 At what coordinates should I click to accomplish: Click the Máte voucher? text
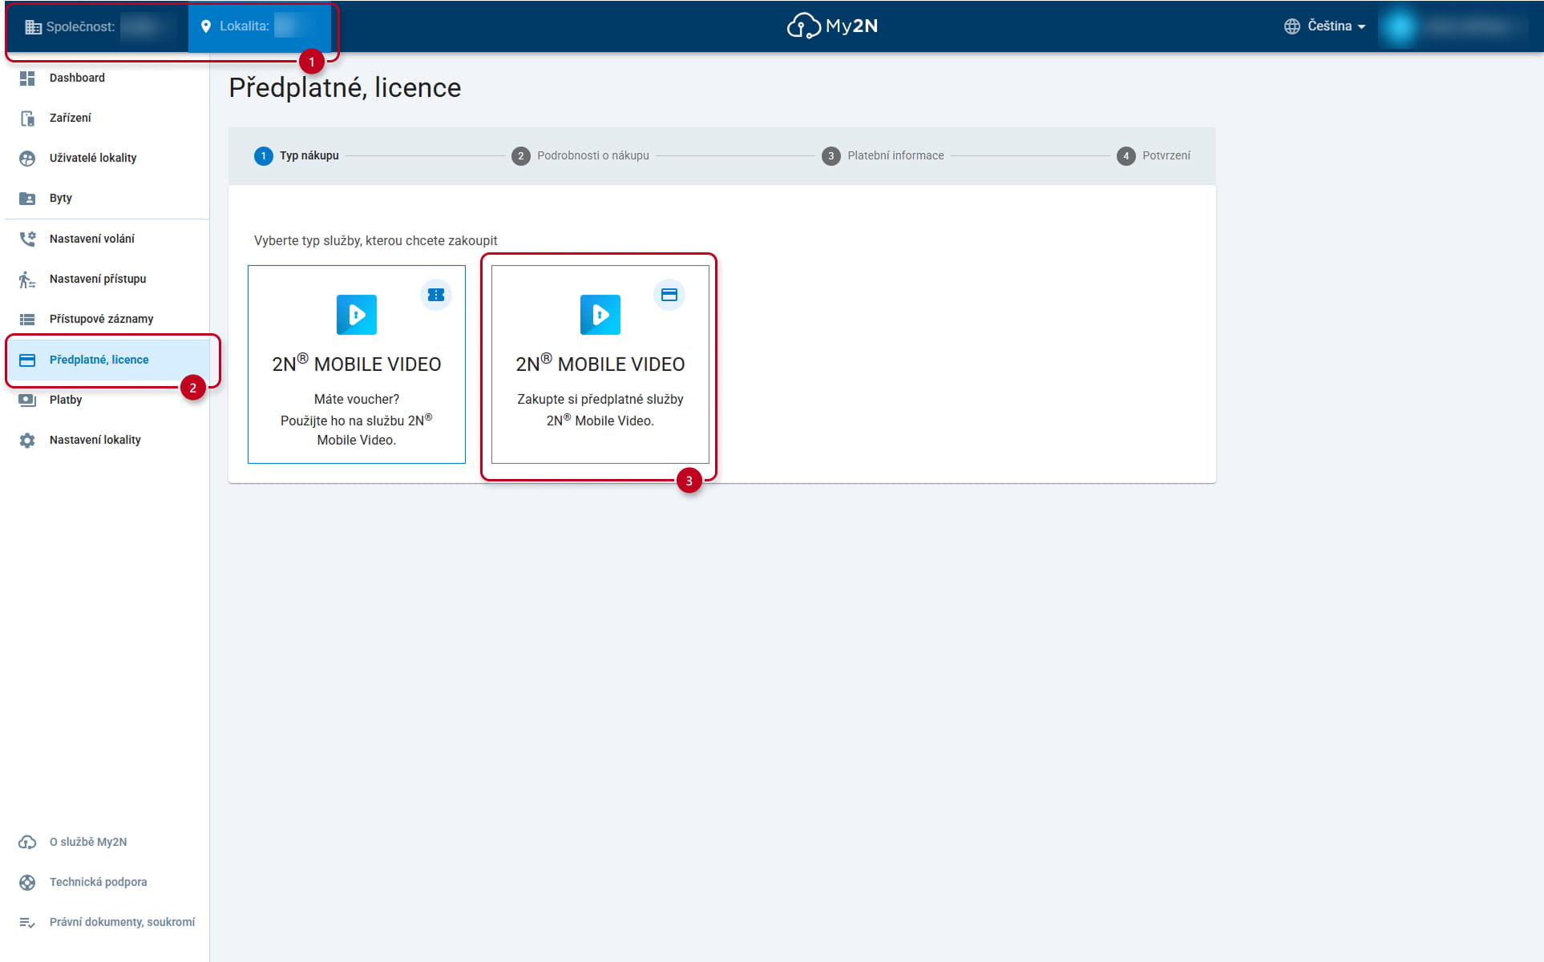[357, 399]
